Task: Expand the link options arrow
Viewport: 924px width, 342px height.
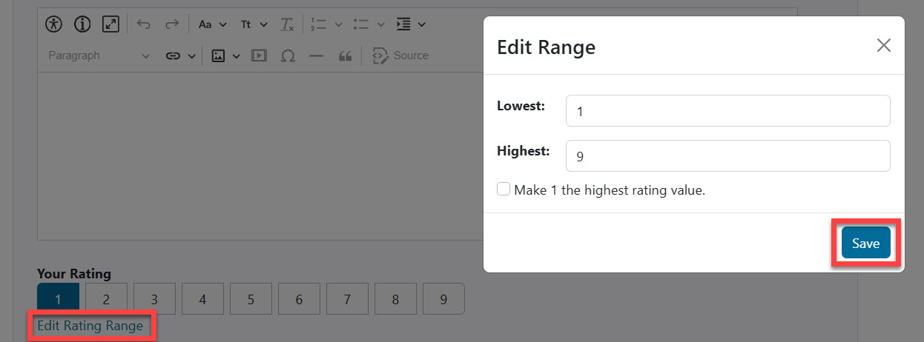Action: [x=191, y=56]
